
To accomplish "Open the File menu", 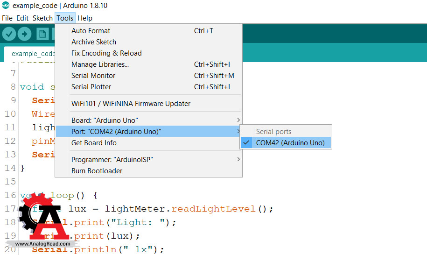I will [7, 18].
